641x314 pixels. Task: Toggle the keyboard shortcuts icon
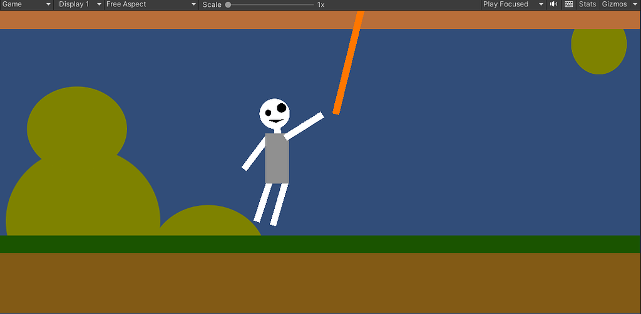coord(568,4)
